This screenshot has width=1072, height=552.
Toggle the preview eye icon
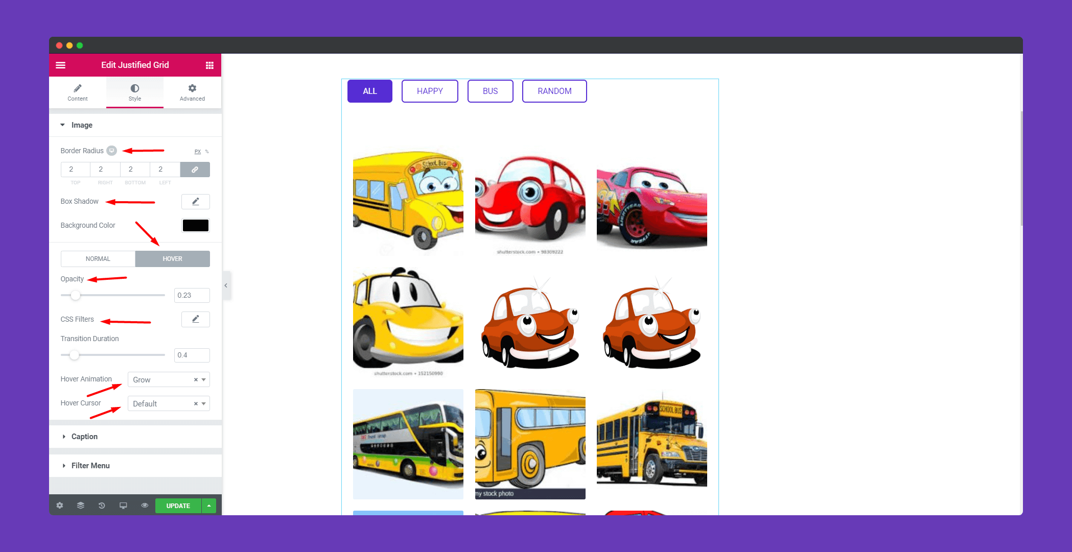click(x=145, y=506)
